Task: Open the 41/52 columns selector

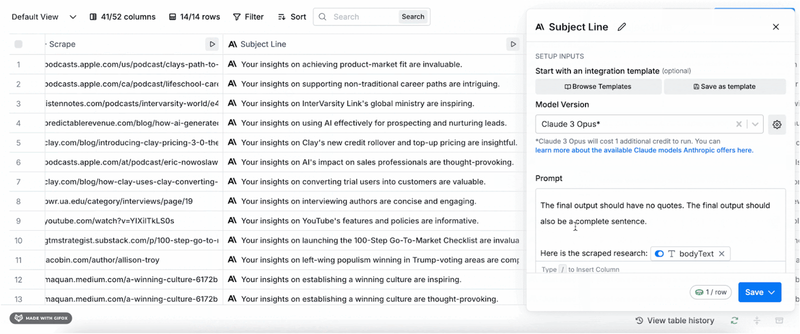Action: click(122, 17)
